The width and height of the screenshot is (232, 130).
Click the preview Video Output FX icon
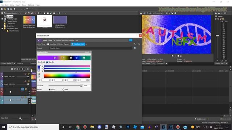coord(147,13)
